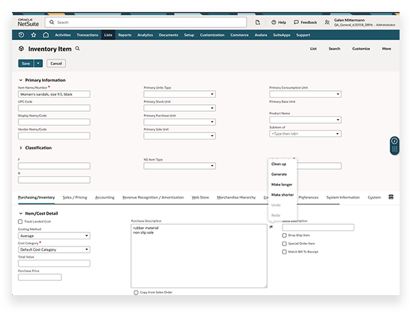This screenshot has width=413, height=312.
Task: Click the global Search box
Action: [146, 23]
